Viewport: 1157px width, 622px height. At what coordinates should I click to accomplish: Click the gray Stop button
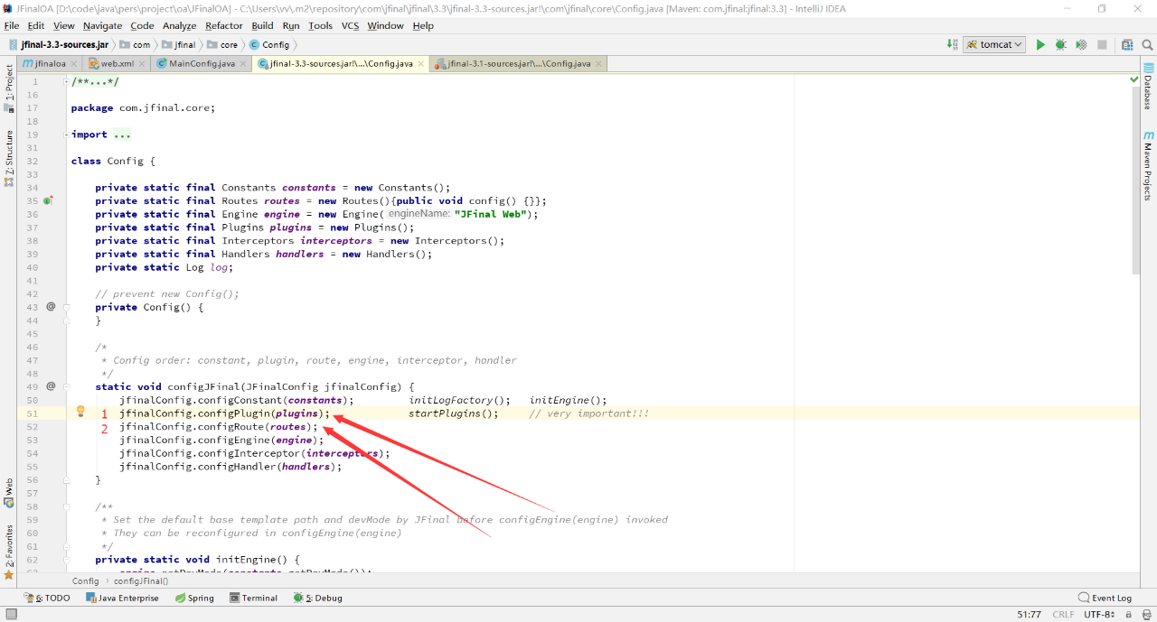point(1102,44)
